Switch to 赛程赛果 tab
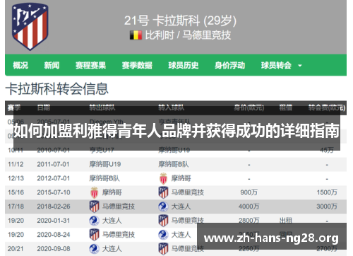The image size is (353, 256). click(90, 65)
